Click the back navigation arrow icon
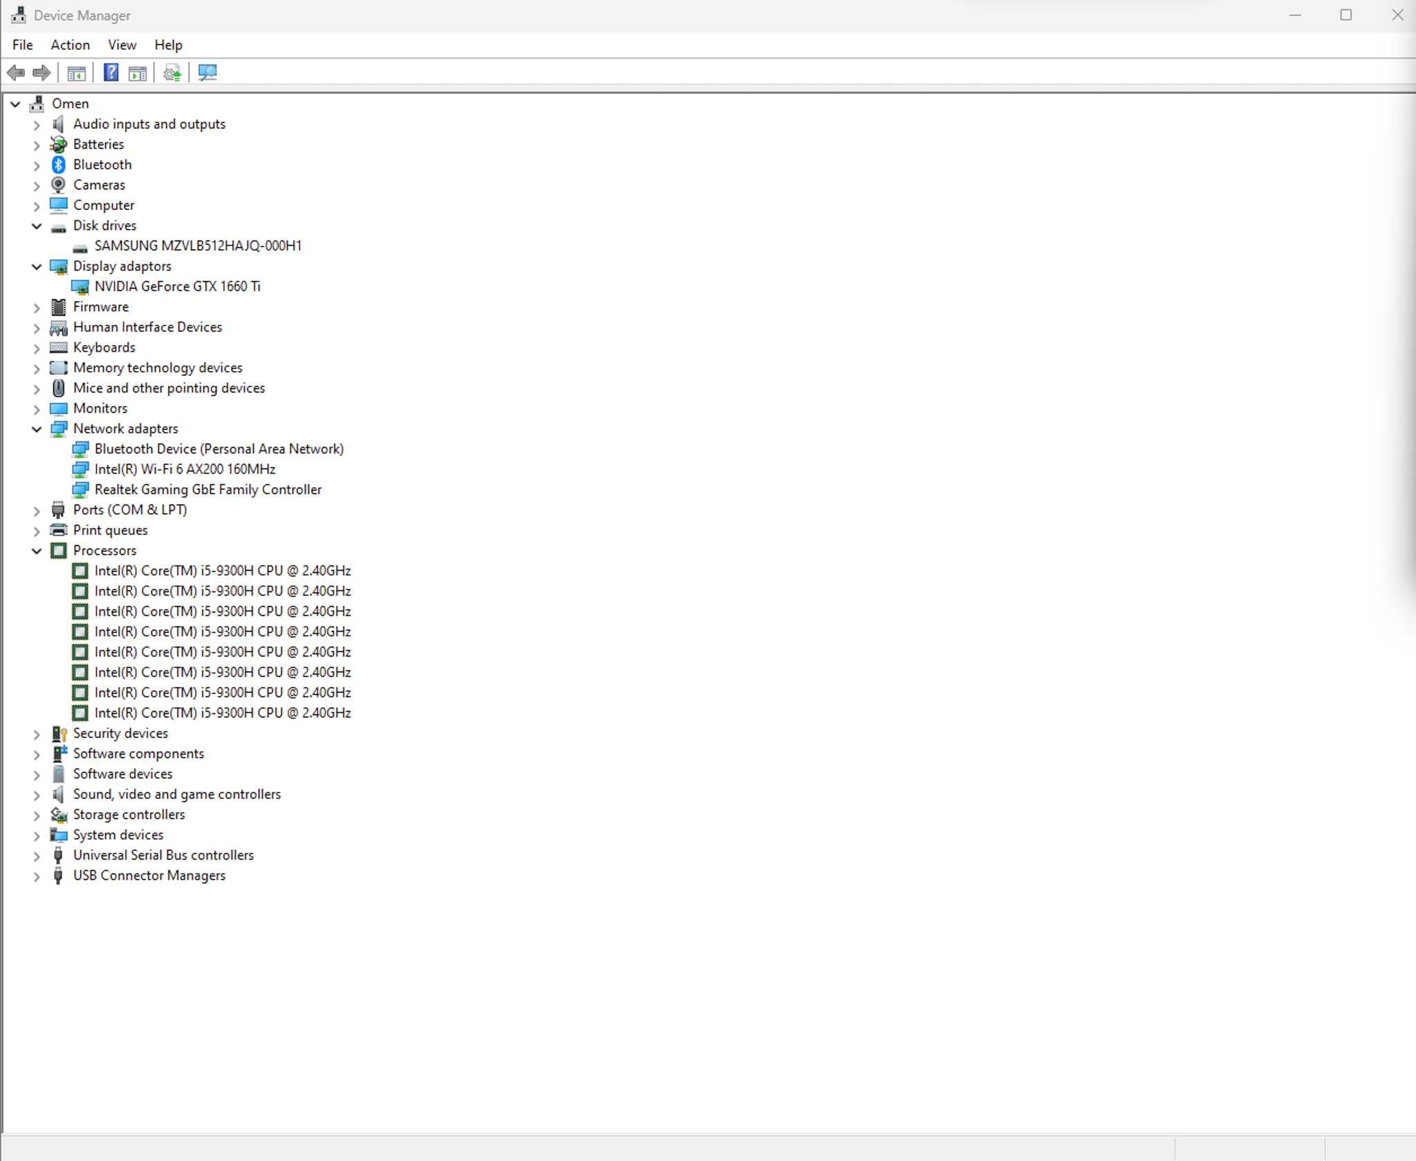Image resolution: width=1416 pixels, height=1161 pixels. (x=15, y=73)
